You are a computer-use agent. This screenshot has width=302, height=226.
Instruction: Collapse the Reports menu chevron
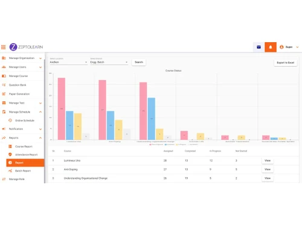coord(40,138)
